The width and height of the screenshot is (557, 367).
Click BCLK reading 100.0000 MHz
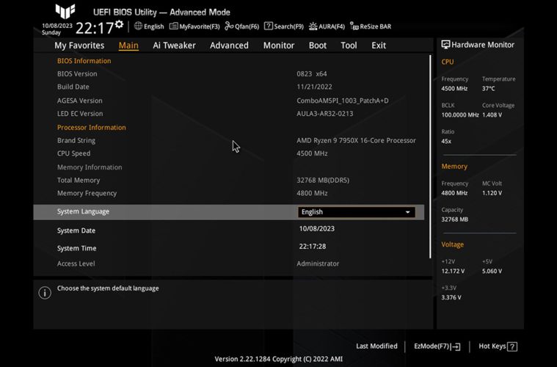pyautogui.click(x=460, y=115)
